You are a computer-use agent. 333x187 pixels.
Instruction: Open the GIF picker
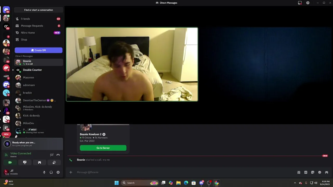306,172
